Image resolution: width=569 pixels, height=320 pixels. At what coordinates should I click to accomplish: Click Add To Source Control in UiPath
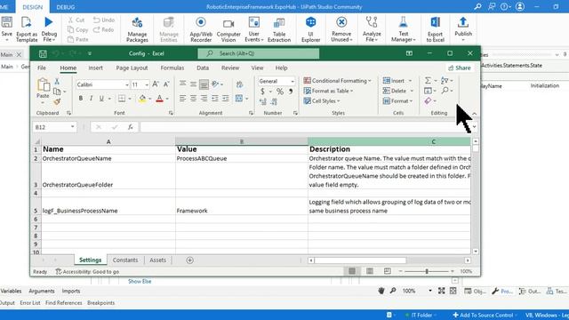(483, 315)
